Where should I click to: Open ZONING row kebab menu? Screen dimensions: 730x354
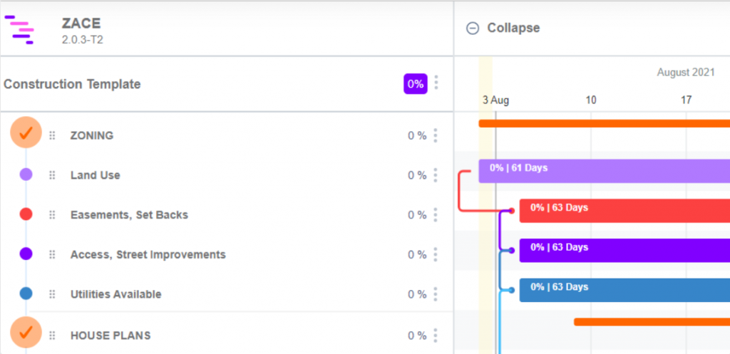tap(436, 135)
